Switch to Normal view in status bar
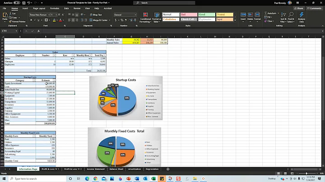Screen dimensions: 325x182 (x=279, y=173)
